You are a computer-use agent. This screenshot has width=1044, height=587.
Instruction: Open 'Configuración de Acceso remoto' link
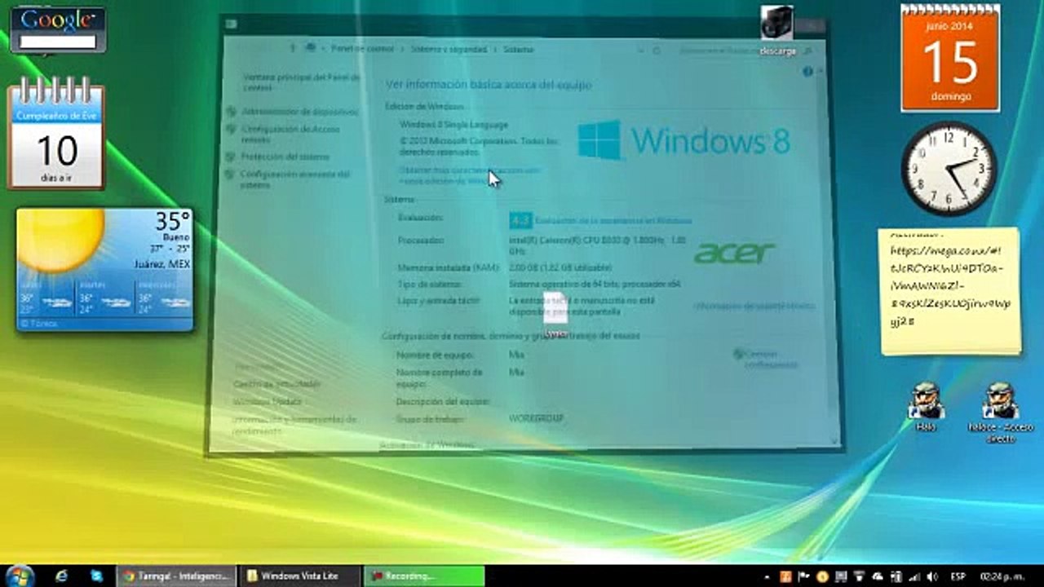pyautogui.click(x=290, y=134)
